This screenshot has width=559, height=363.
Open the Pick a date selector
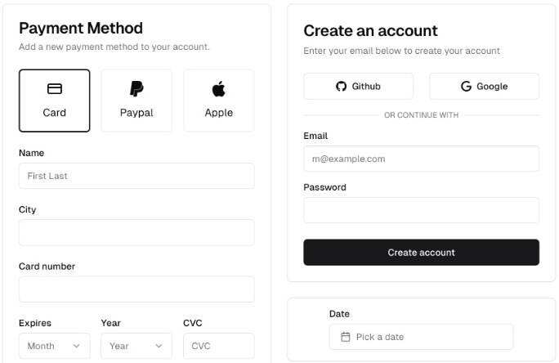(421, 337)
